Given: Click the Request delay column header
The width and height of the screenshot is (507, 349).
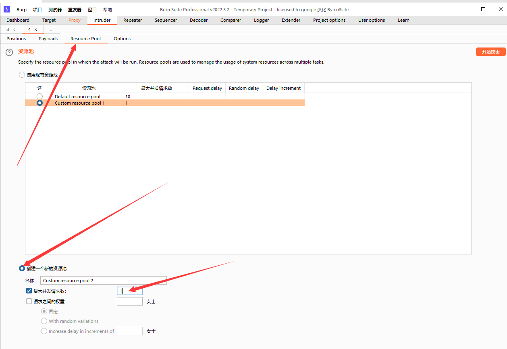Looking at the screenshot, I should 207,88.
